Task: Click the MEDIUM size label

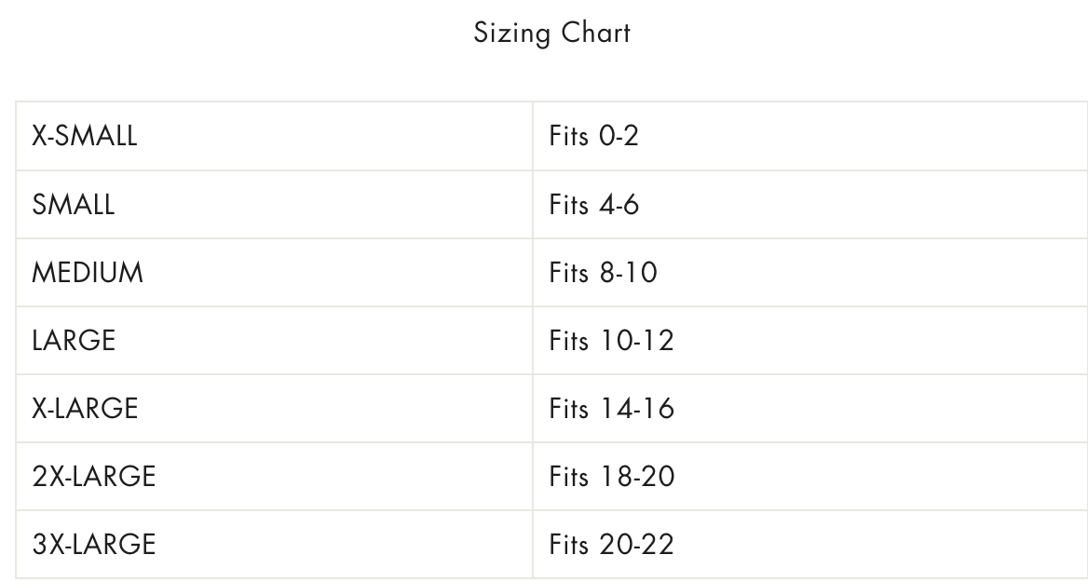Action: click(88, 273)
